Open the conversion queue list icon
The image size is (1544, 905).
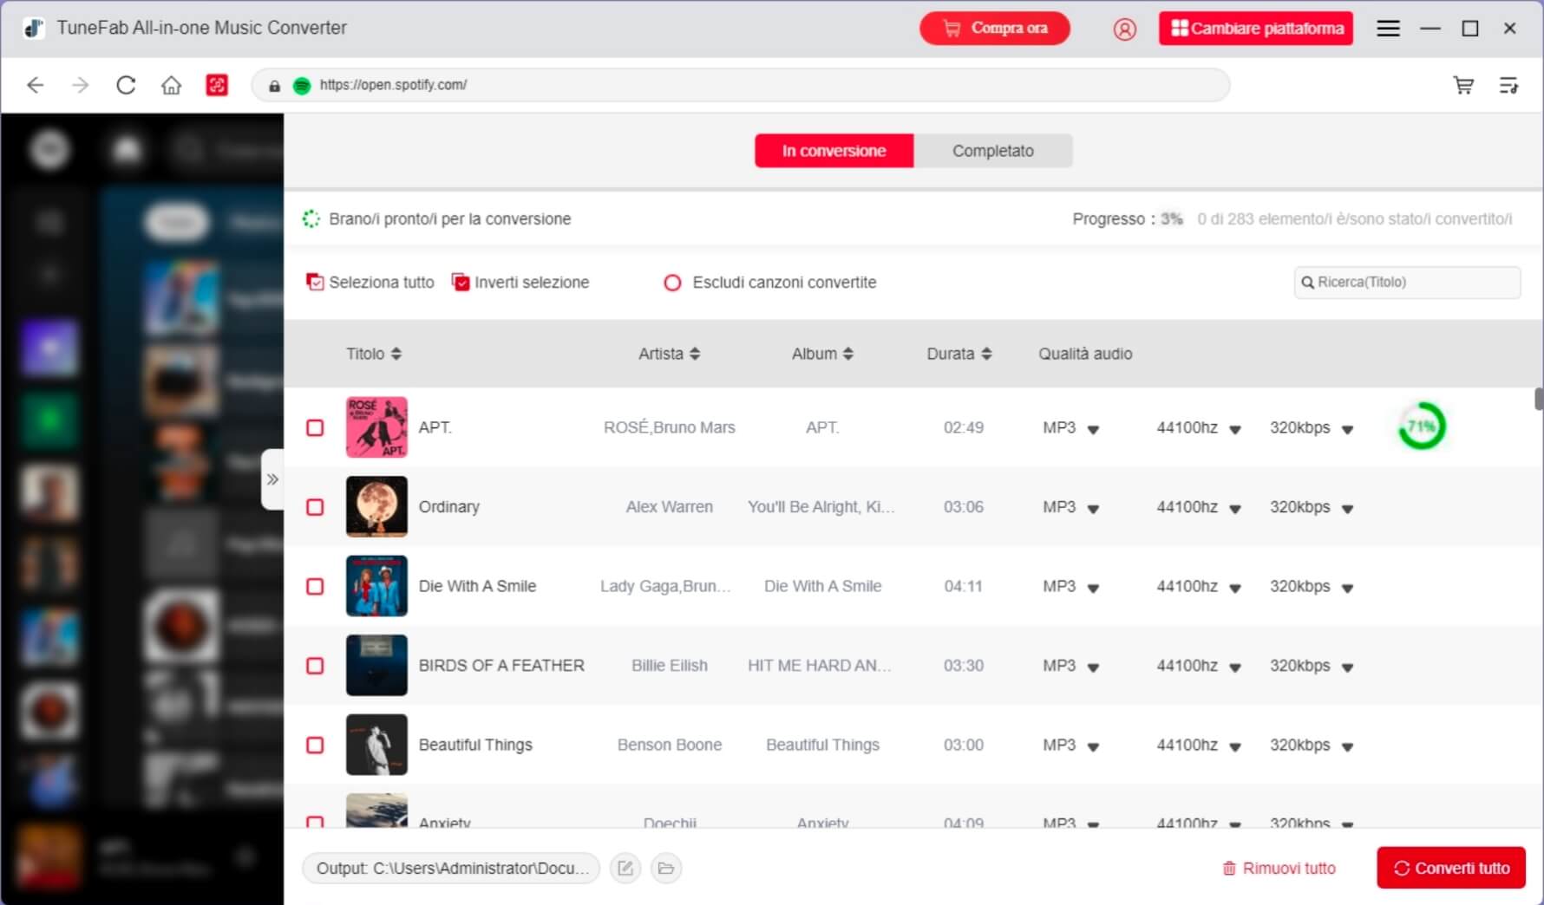point(1508,85)
